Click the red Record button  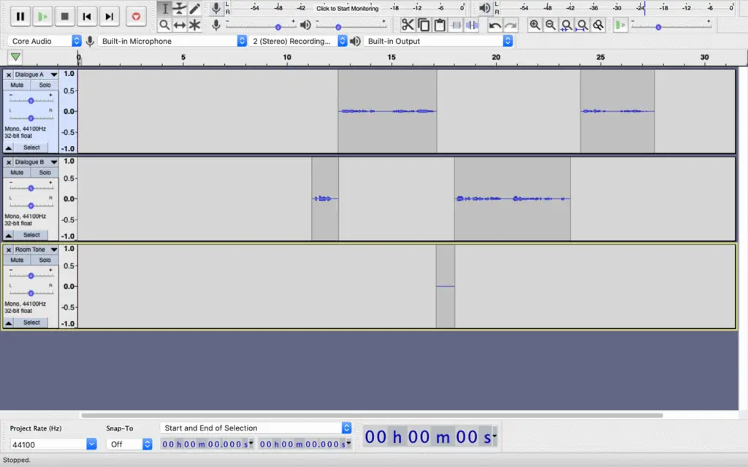click(x=136, y=17)
